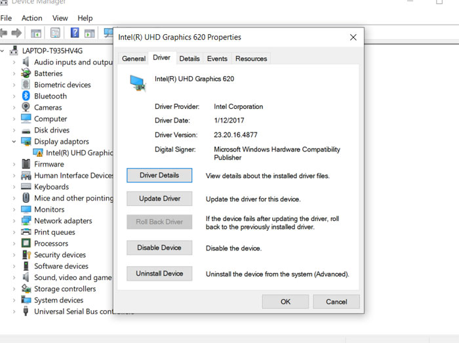Switch to the General tab
459x343 pixels.
click(x=134, y=58)
